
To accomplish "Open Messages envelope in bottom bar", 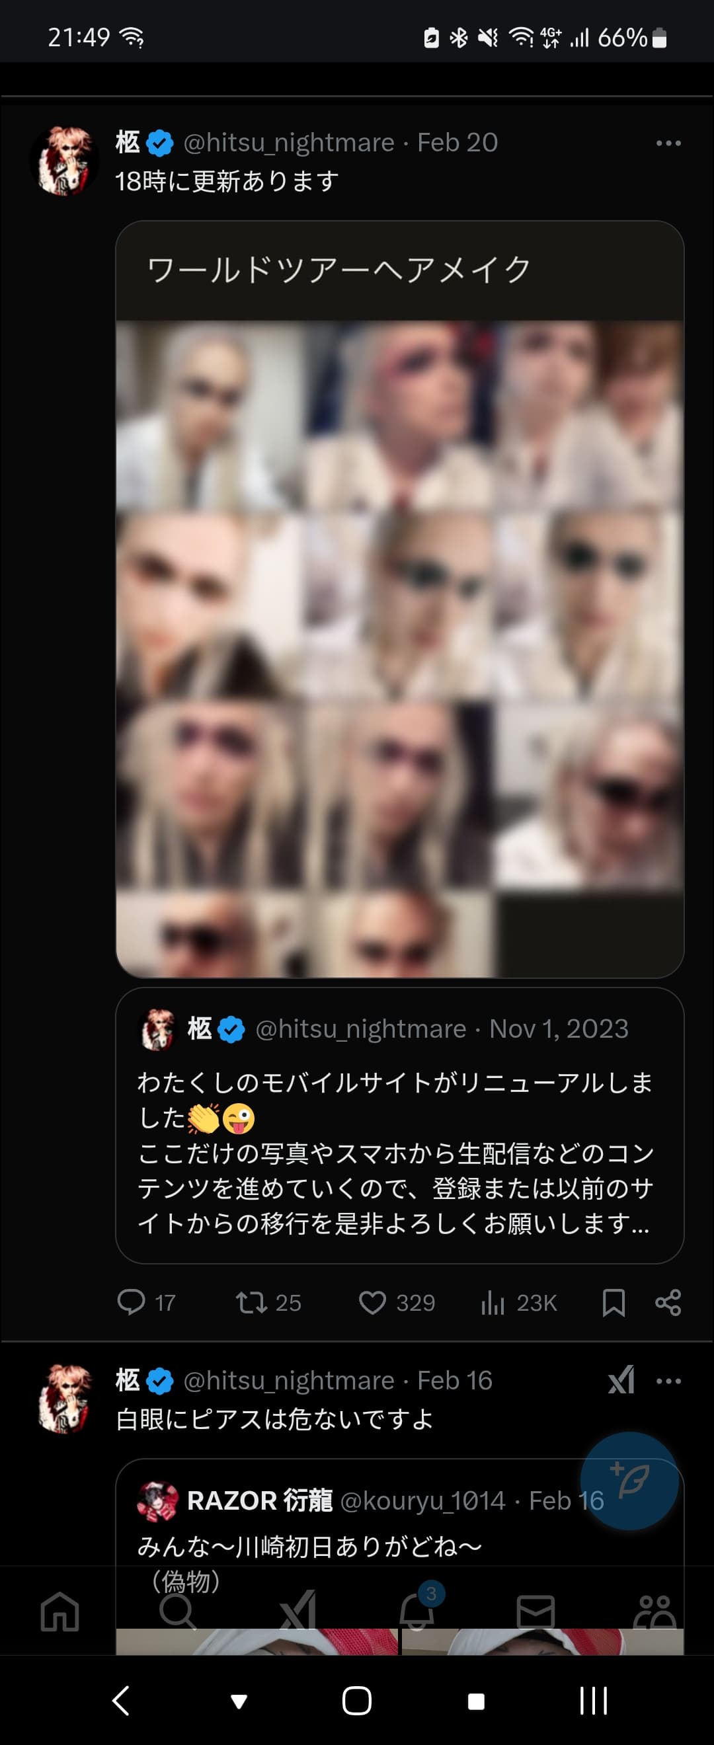I will coord(536,1611).
